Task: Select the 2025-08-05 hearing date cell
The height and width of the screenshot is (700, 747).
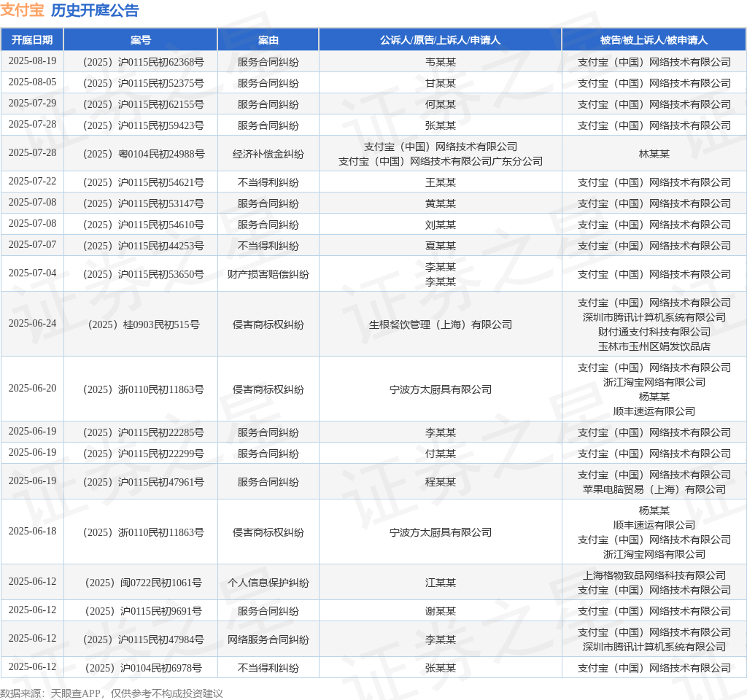Action: click(x=32, y=82)
